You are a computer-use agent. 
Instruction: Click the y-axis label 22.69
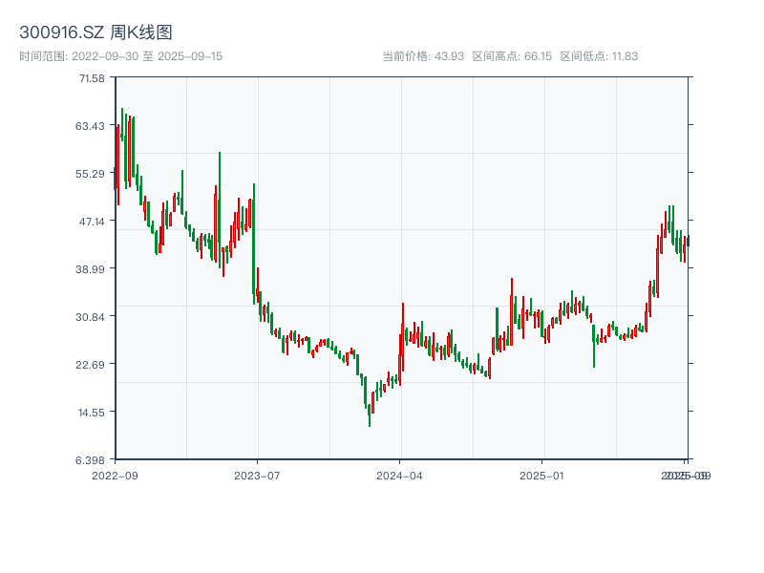pyautogui.click(x=90, y=365)
